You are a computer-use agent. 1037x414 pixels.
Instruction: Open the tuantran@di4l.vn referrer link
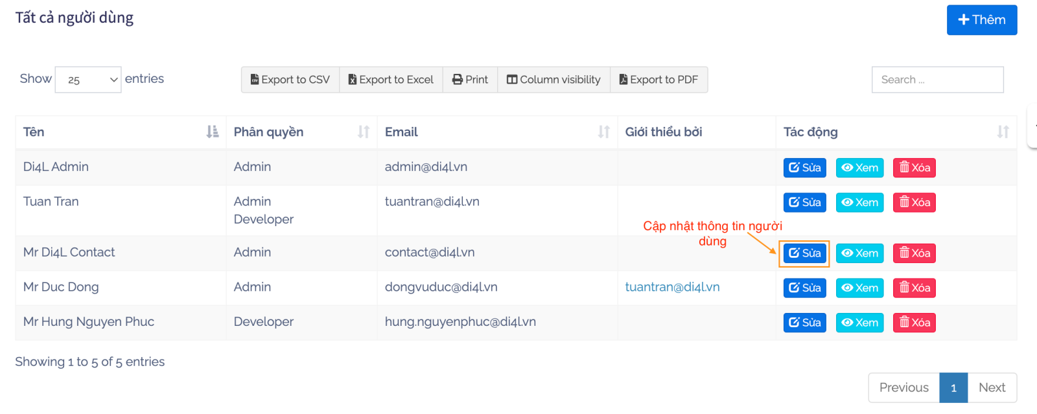coord(672,287)
